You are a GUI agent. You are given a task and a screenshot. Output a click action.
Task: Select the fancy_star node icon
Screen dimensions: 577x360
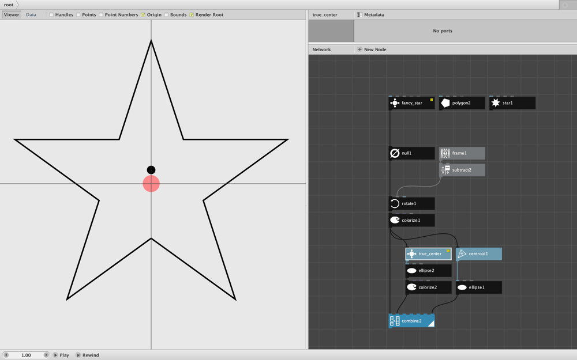[x=395, y=103]
